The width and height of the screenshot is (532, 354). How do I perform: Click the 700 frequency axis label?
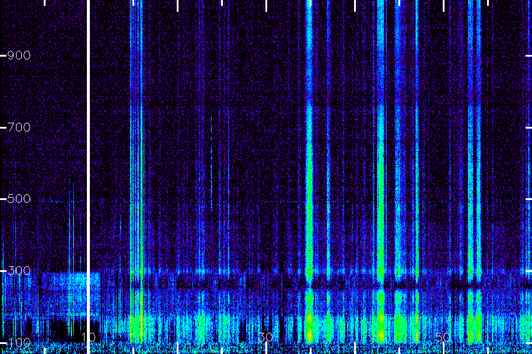point(19,127)
